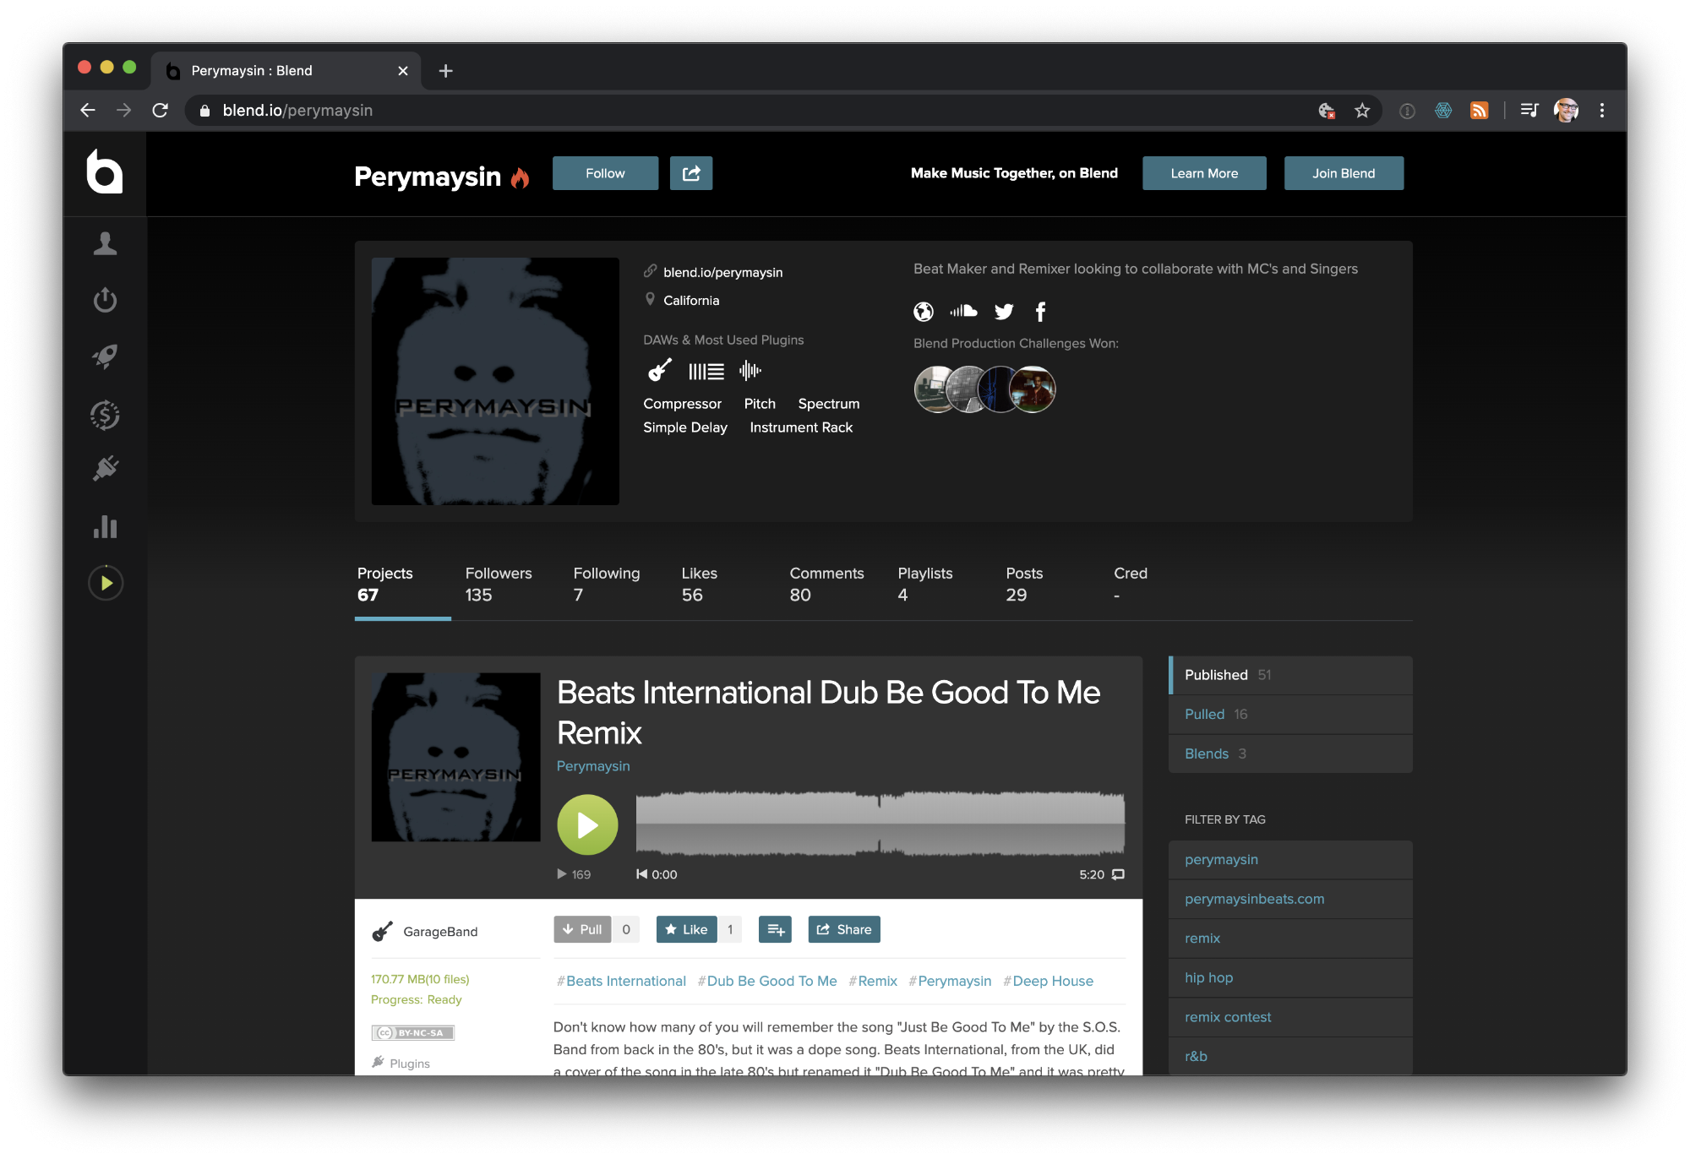Click the comments icon beside 5:20 duration
Screen dimensions: 1690x1159
1118,874
